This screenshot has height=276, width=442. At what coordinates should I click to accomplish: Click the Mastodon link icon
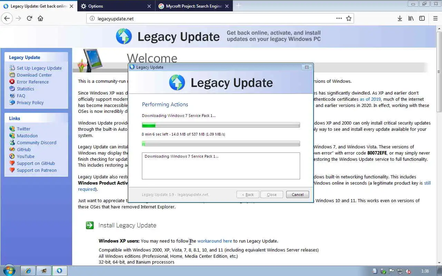[12, 136]
